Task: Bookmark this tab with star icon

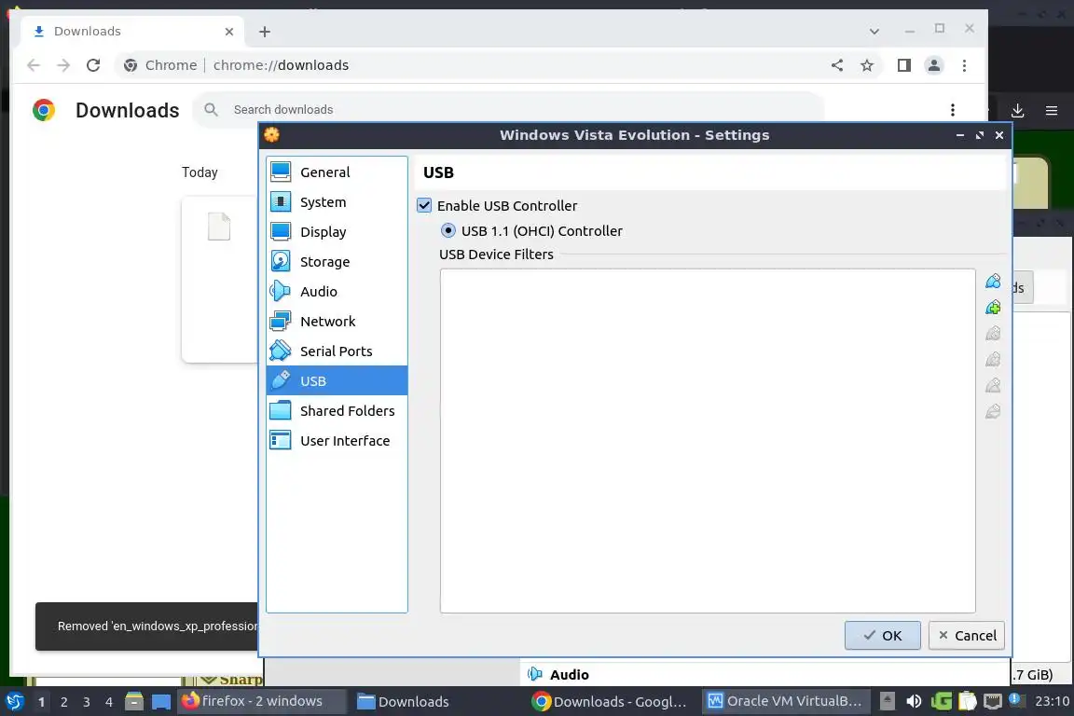Action: [x=867, y=65]
